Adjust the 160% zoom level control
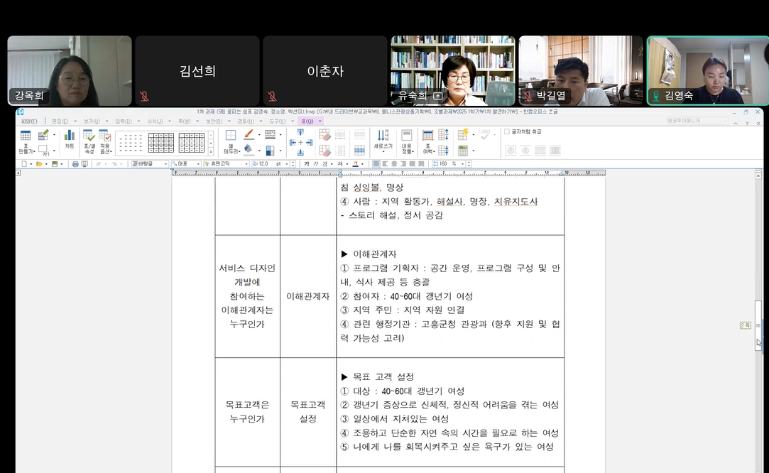 pos(445,163)
